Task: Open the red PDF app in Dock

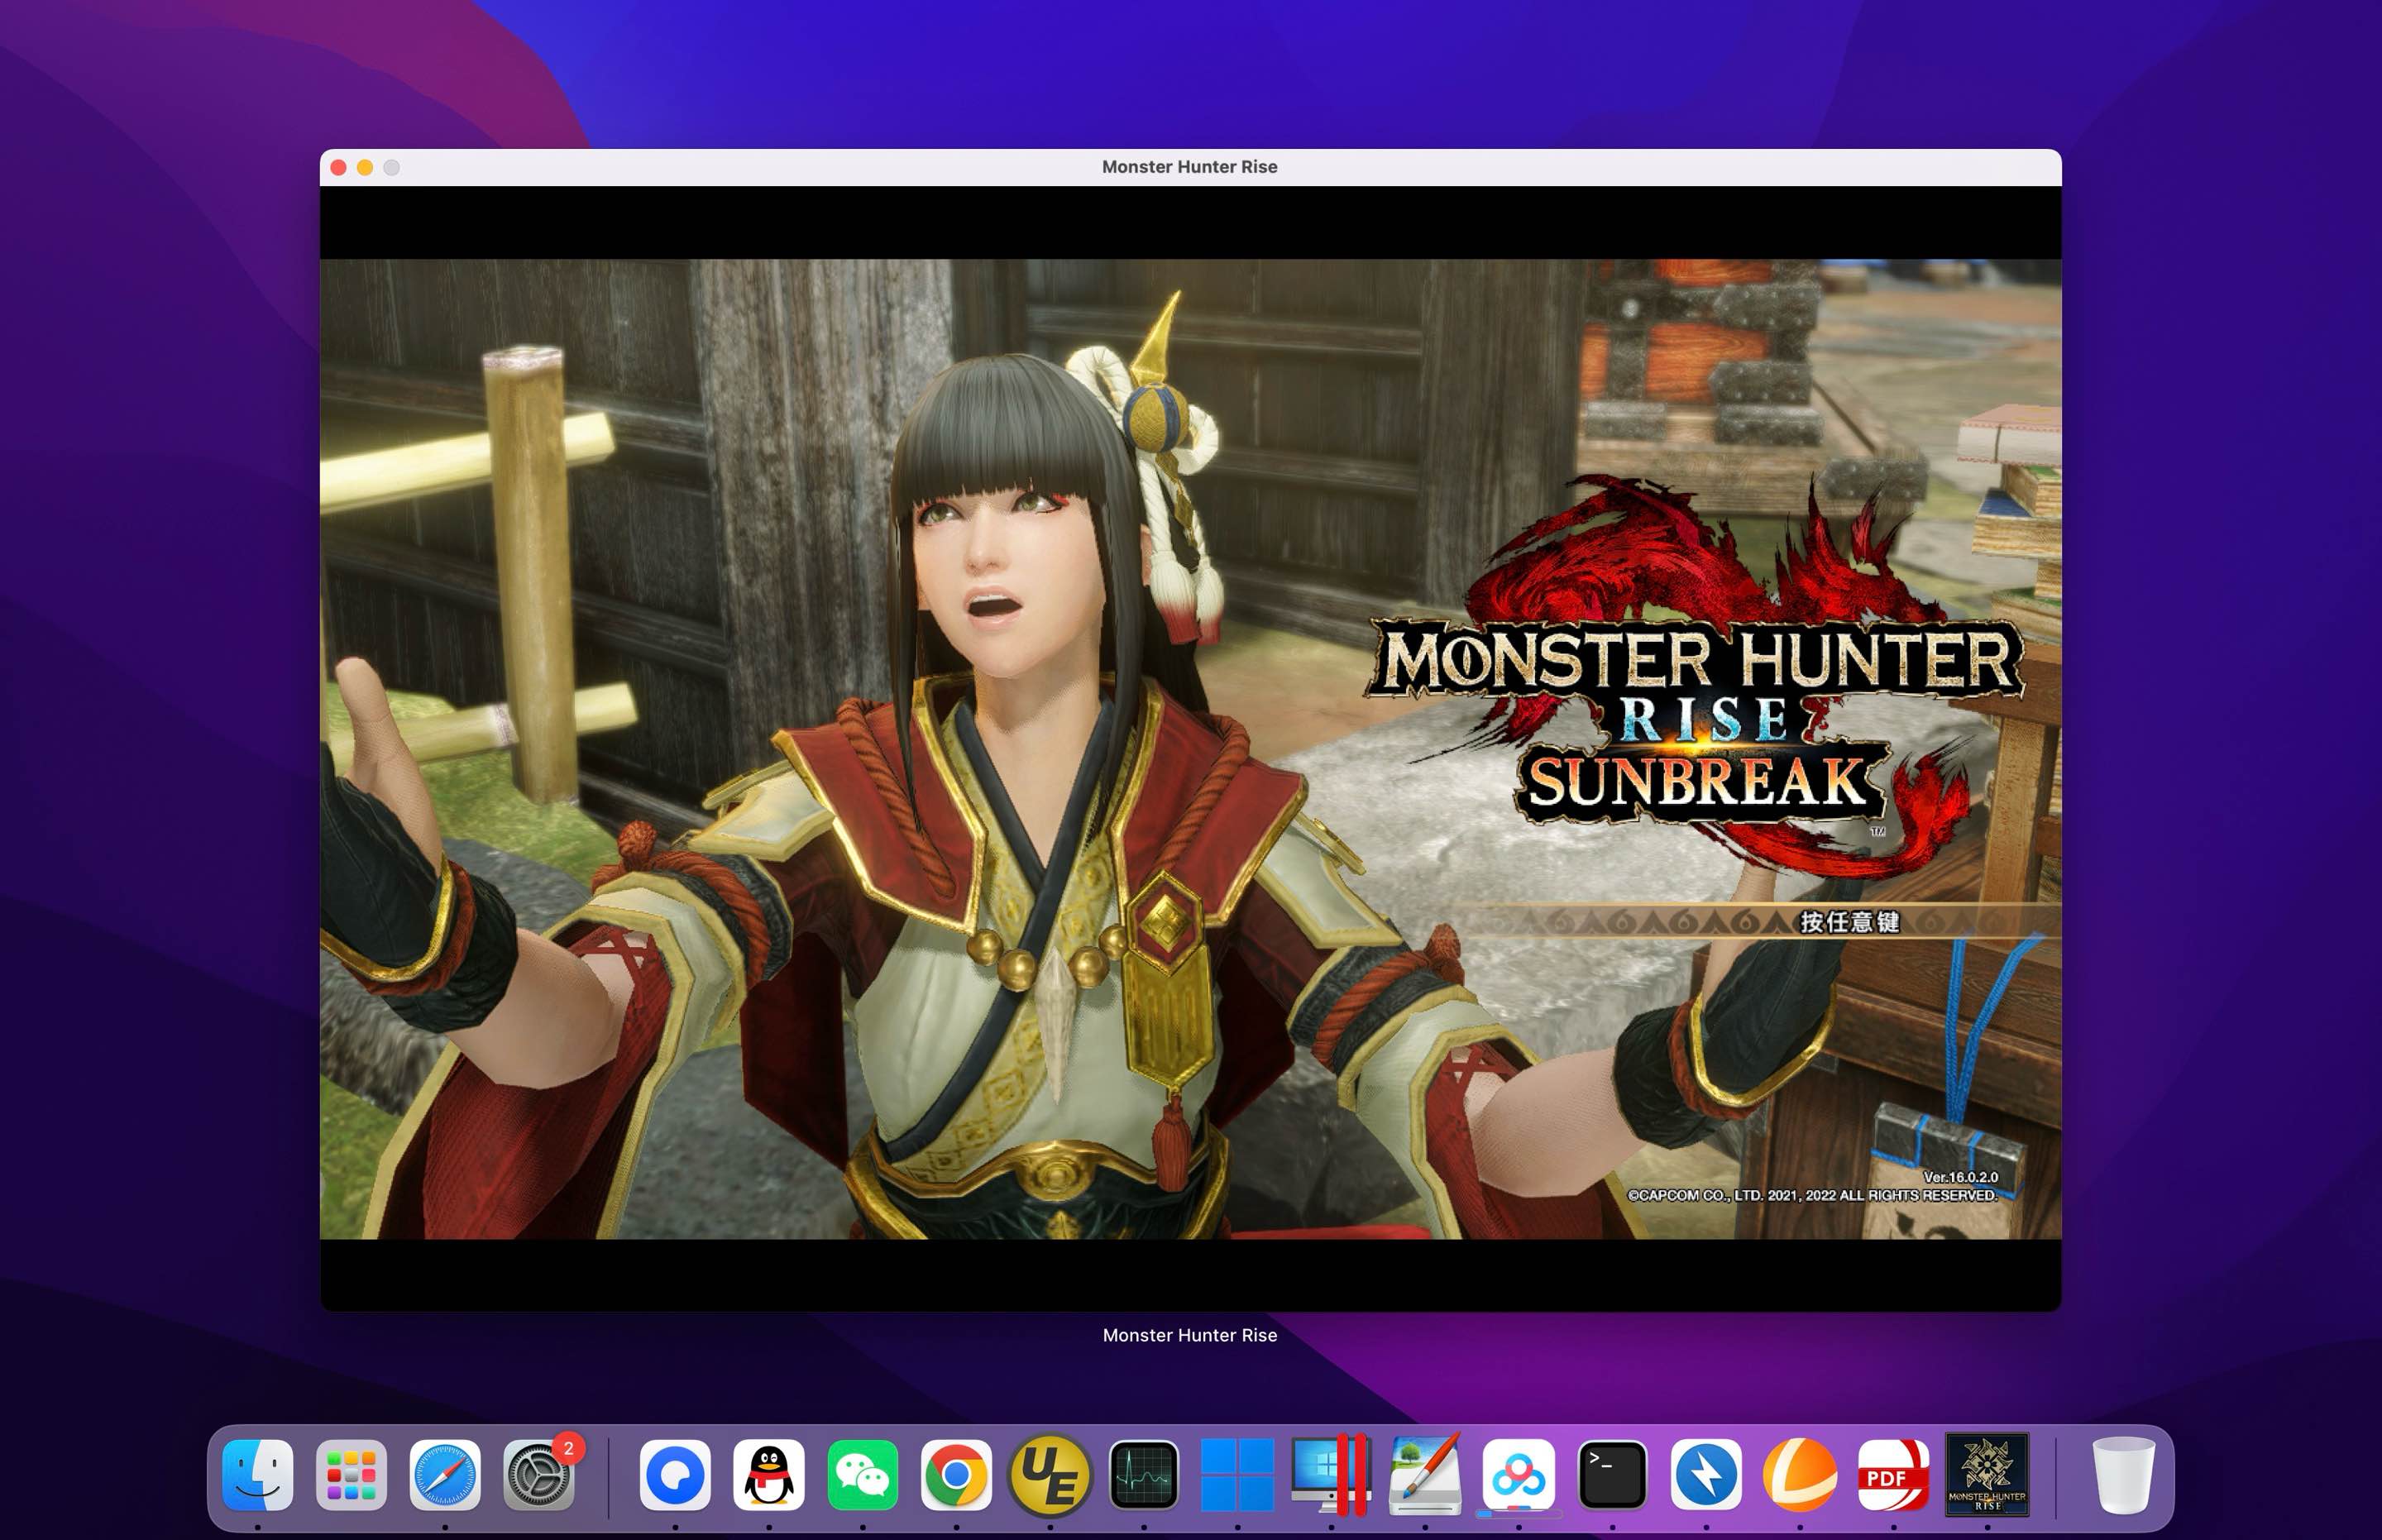Action: coord(1894,1474)
